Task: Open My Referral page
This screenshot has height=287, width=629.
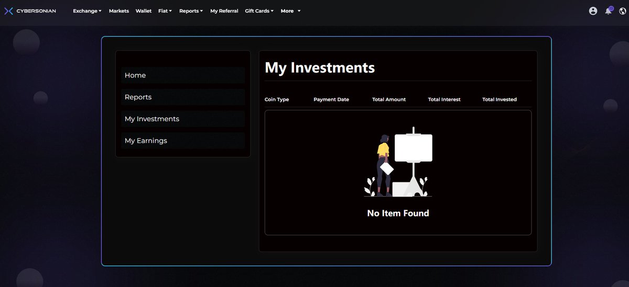Action: [x=224, y=11]
